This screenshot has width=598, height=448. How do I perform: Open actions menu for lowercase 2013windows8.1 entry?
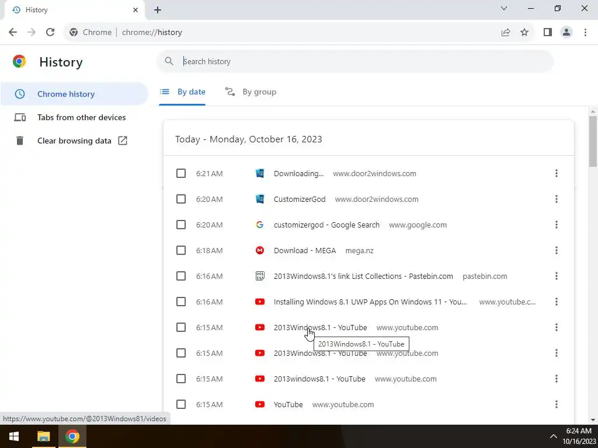pyautogui.click(x=557, y=379)
